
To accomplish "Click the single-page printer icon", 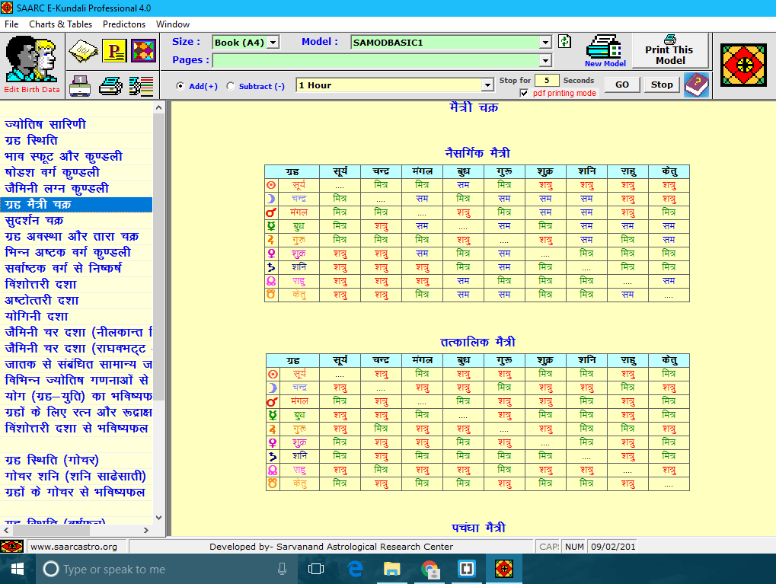I will pyautogui.click(x=80, y=85).
